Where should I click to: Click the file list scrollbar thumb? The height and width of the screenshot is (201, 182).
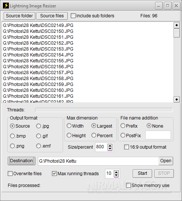(x=176, y=33)
